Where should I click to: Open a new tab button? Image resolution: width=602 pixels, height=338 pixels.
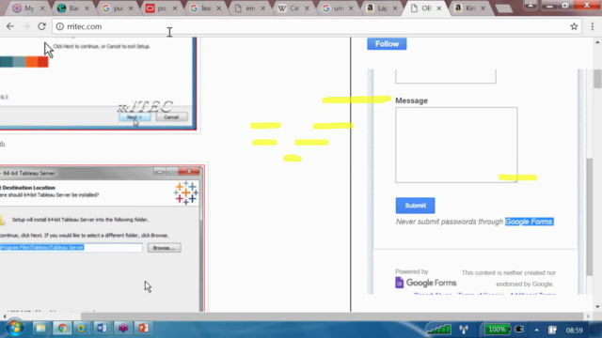click(x=504, y=8)
